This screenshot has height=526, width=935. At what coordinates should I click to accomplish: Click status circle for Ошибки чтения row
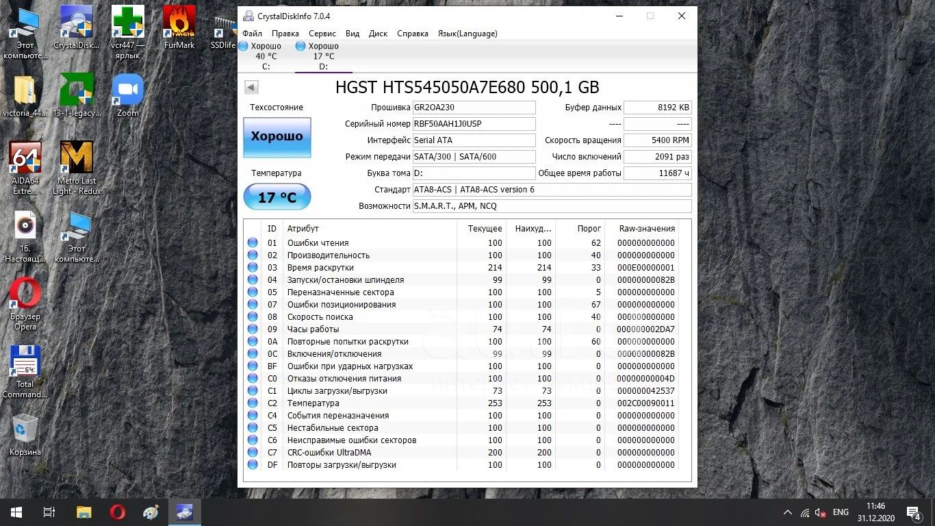coord(253,242)
